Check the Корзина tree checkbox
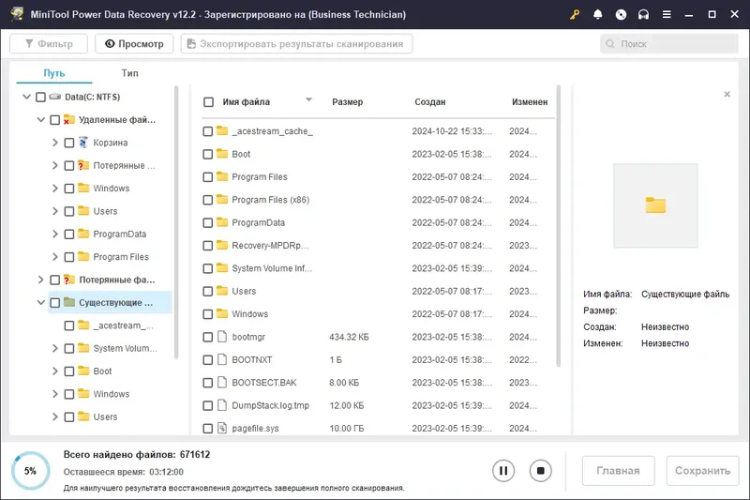The height and width of the screenshot is (500, 750). pyautogui.click(x=68, y=143)
